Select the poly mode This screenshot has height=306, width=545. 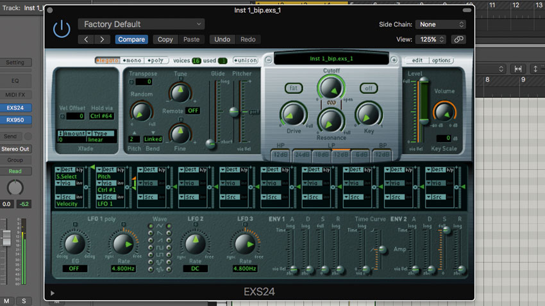156,60
